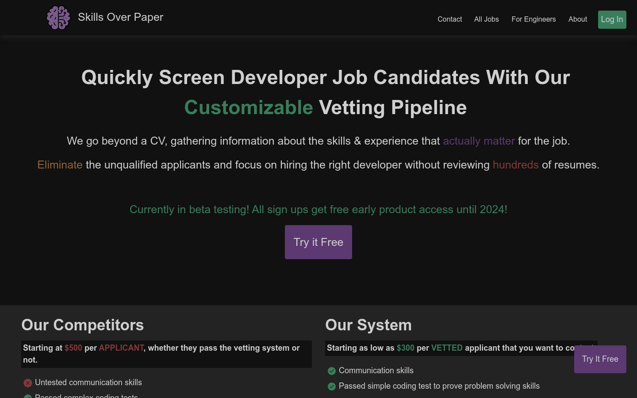637x398 pixels.
Task: Open the For Engineers nav link
Action: [x=533, y=19]
